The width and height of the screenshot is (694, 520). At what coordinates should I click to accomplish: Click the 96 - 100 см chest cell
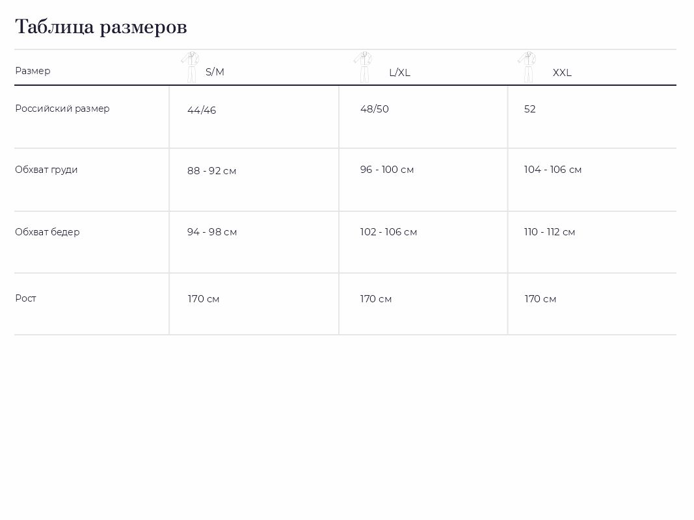click(387, 170)
